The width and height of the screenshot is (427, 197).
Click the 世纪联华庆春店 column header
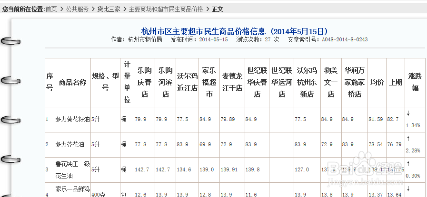point(257,82)
